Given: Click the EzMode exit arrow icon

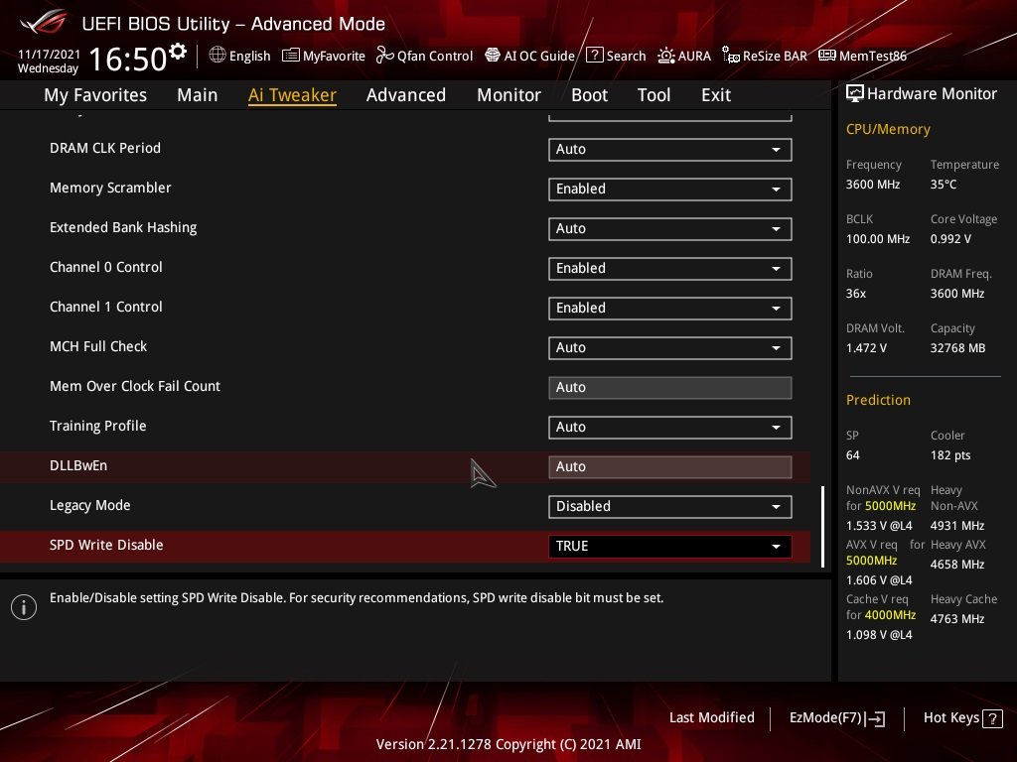Looking at the screenshot, I should [875, 718].
